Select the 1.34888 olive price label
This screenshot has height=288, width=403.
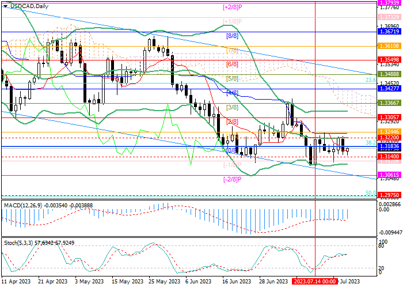390,74
